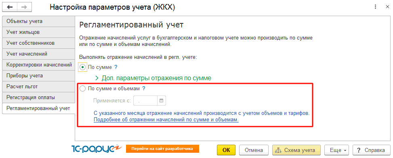Select the По сумме и объемам radio button
Screen dimensions: 393x158
click(x=82, y=89)
